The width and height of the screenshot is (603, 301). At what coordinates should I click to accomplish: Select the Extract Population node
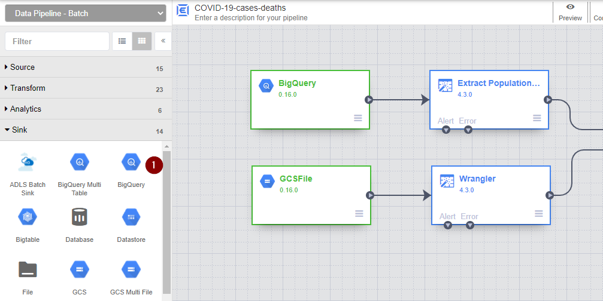[489, 100]
